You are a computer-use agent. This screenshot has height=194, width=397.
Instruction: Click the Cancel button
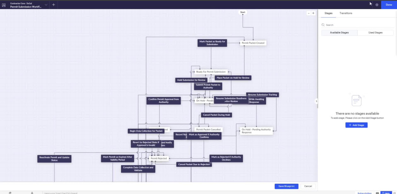(308, 186)
